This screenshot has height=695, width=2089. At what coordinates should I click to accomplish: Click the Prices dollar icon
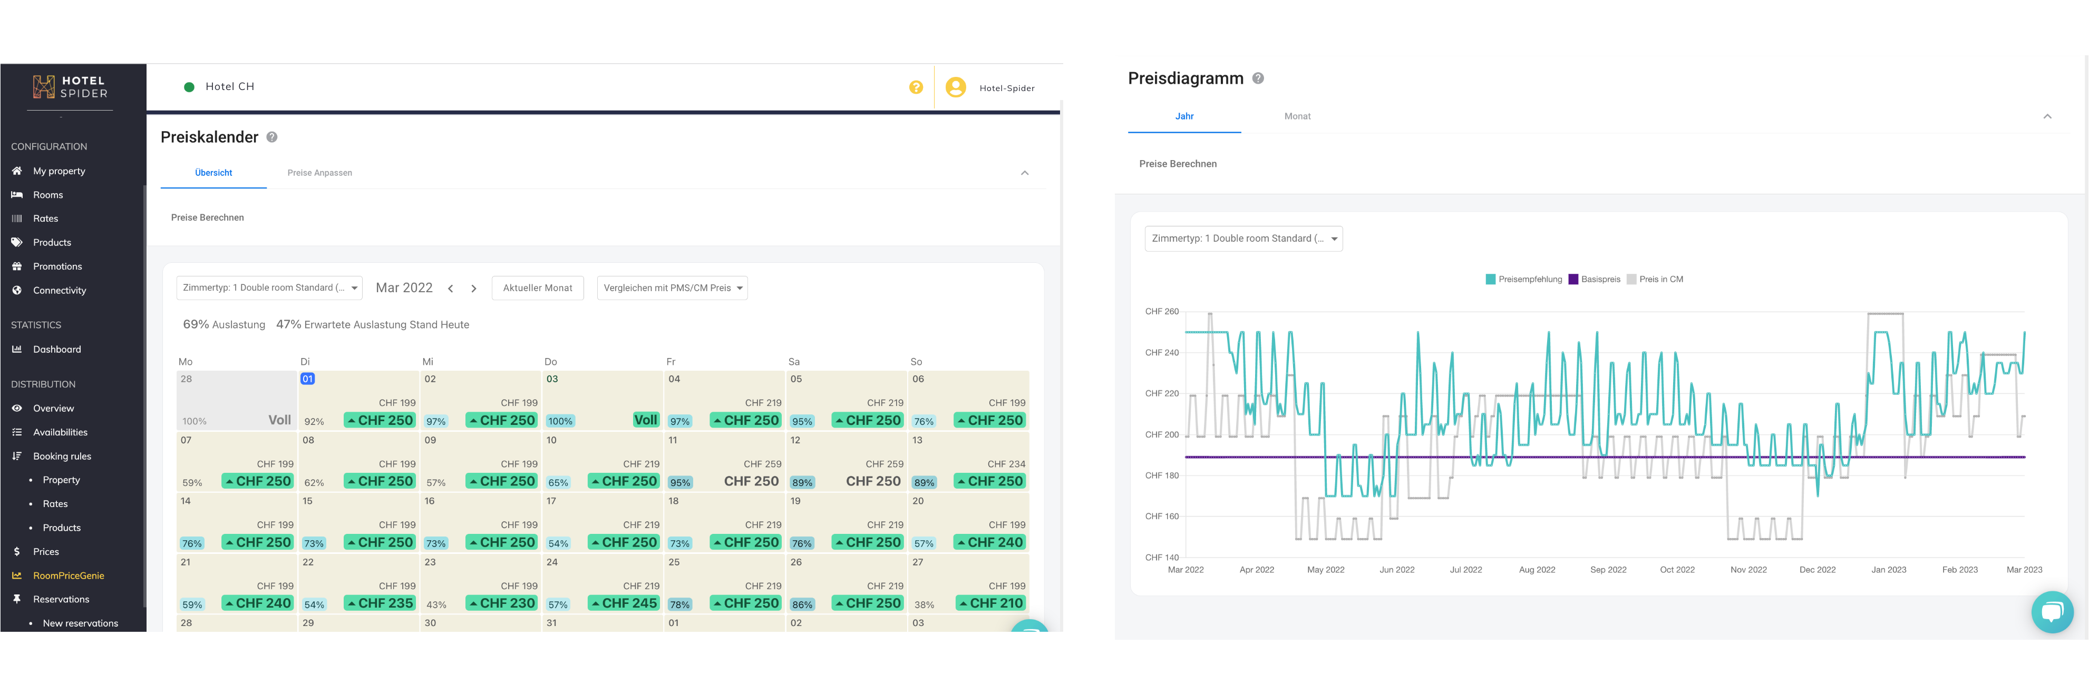pos(16,552)
